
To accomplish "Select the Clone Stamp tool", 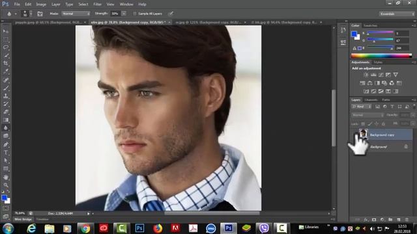I will (6, 96).
